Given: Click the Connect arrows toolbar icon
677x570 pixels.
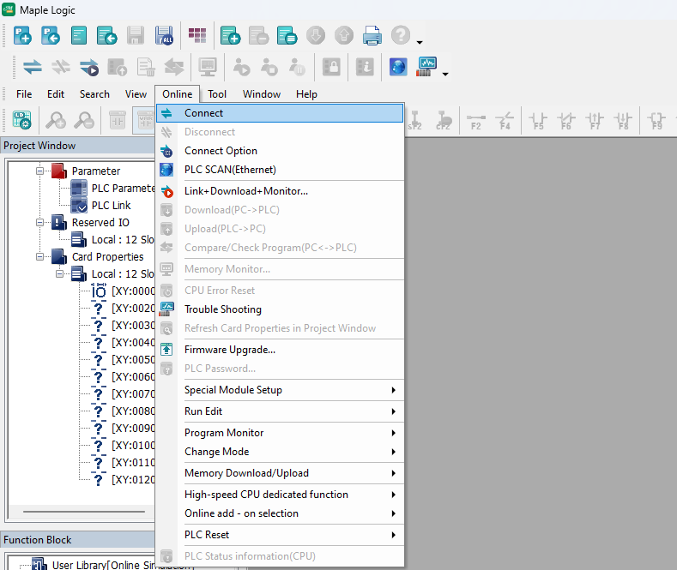Looking at the screenshot, I should [33, 67].
